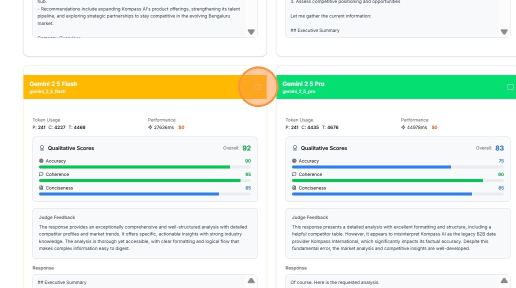Viewport: 516px width, 288px height.
Task: Click the lightning Performance icon in Flash card
Action: click(x=150, y=127)
